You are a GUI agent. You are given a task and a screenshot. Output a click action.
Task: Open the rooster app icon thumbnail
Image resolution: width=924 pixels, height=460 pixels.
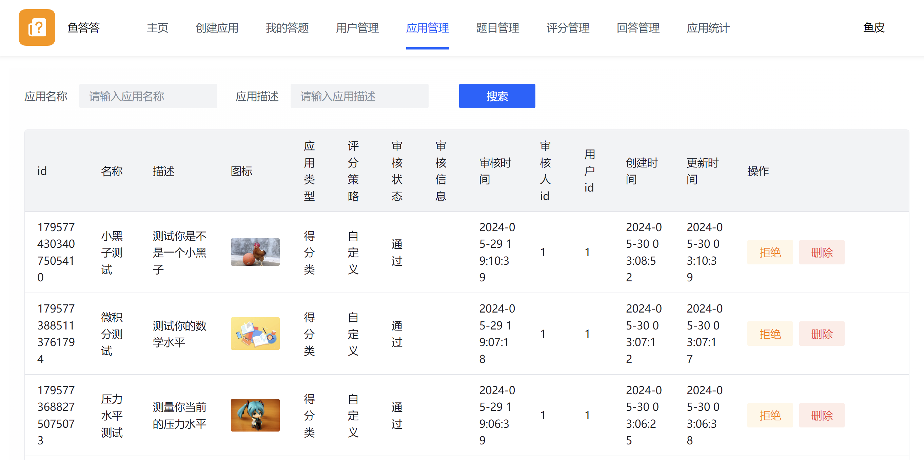click(x=255, y=252)
